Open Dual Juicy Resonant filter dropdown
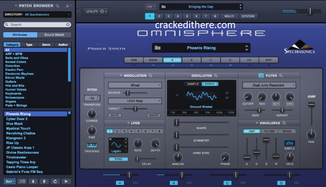The height and width of the screenshot is (187, 326). (269, 85)
